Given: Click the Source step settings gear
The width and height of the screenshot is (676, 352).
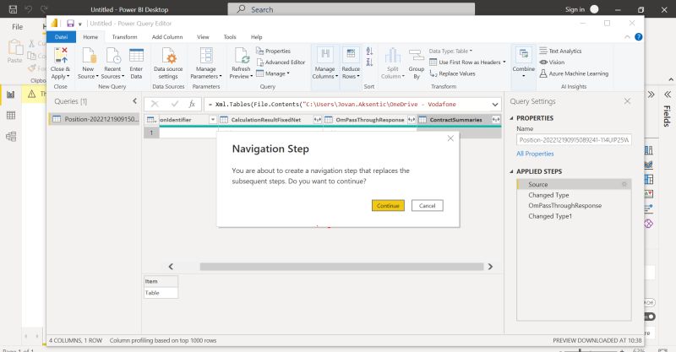Looking at the screenshot, I should pos(624,184).
